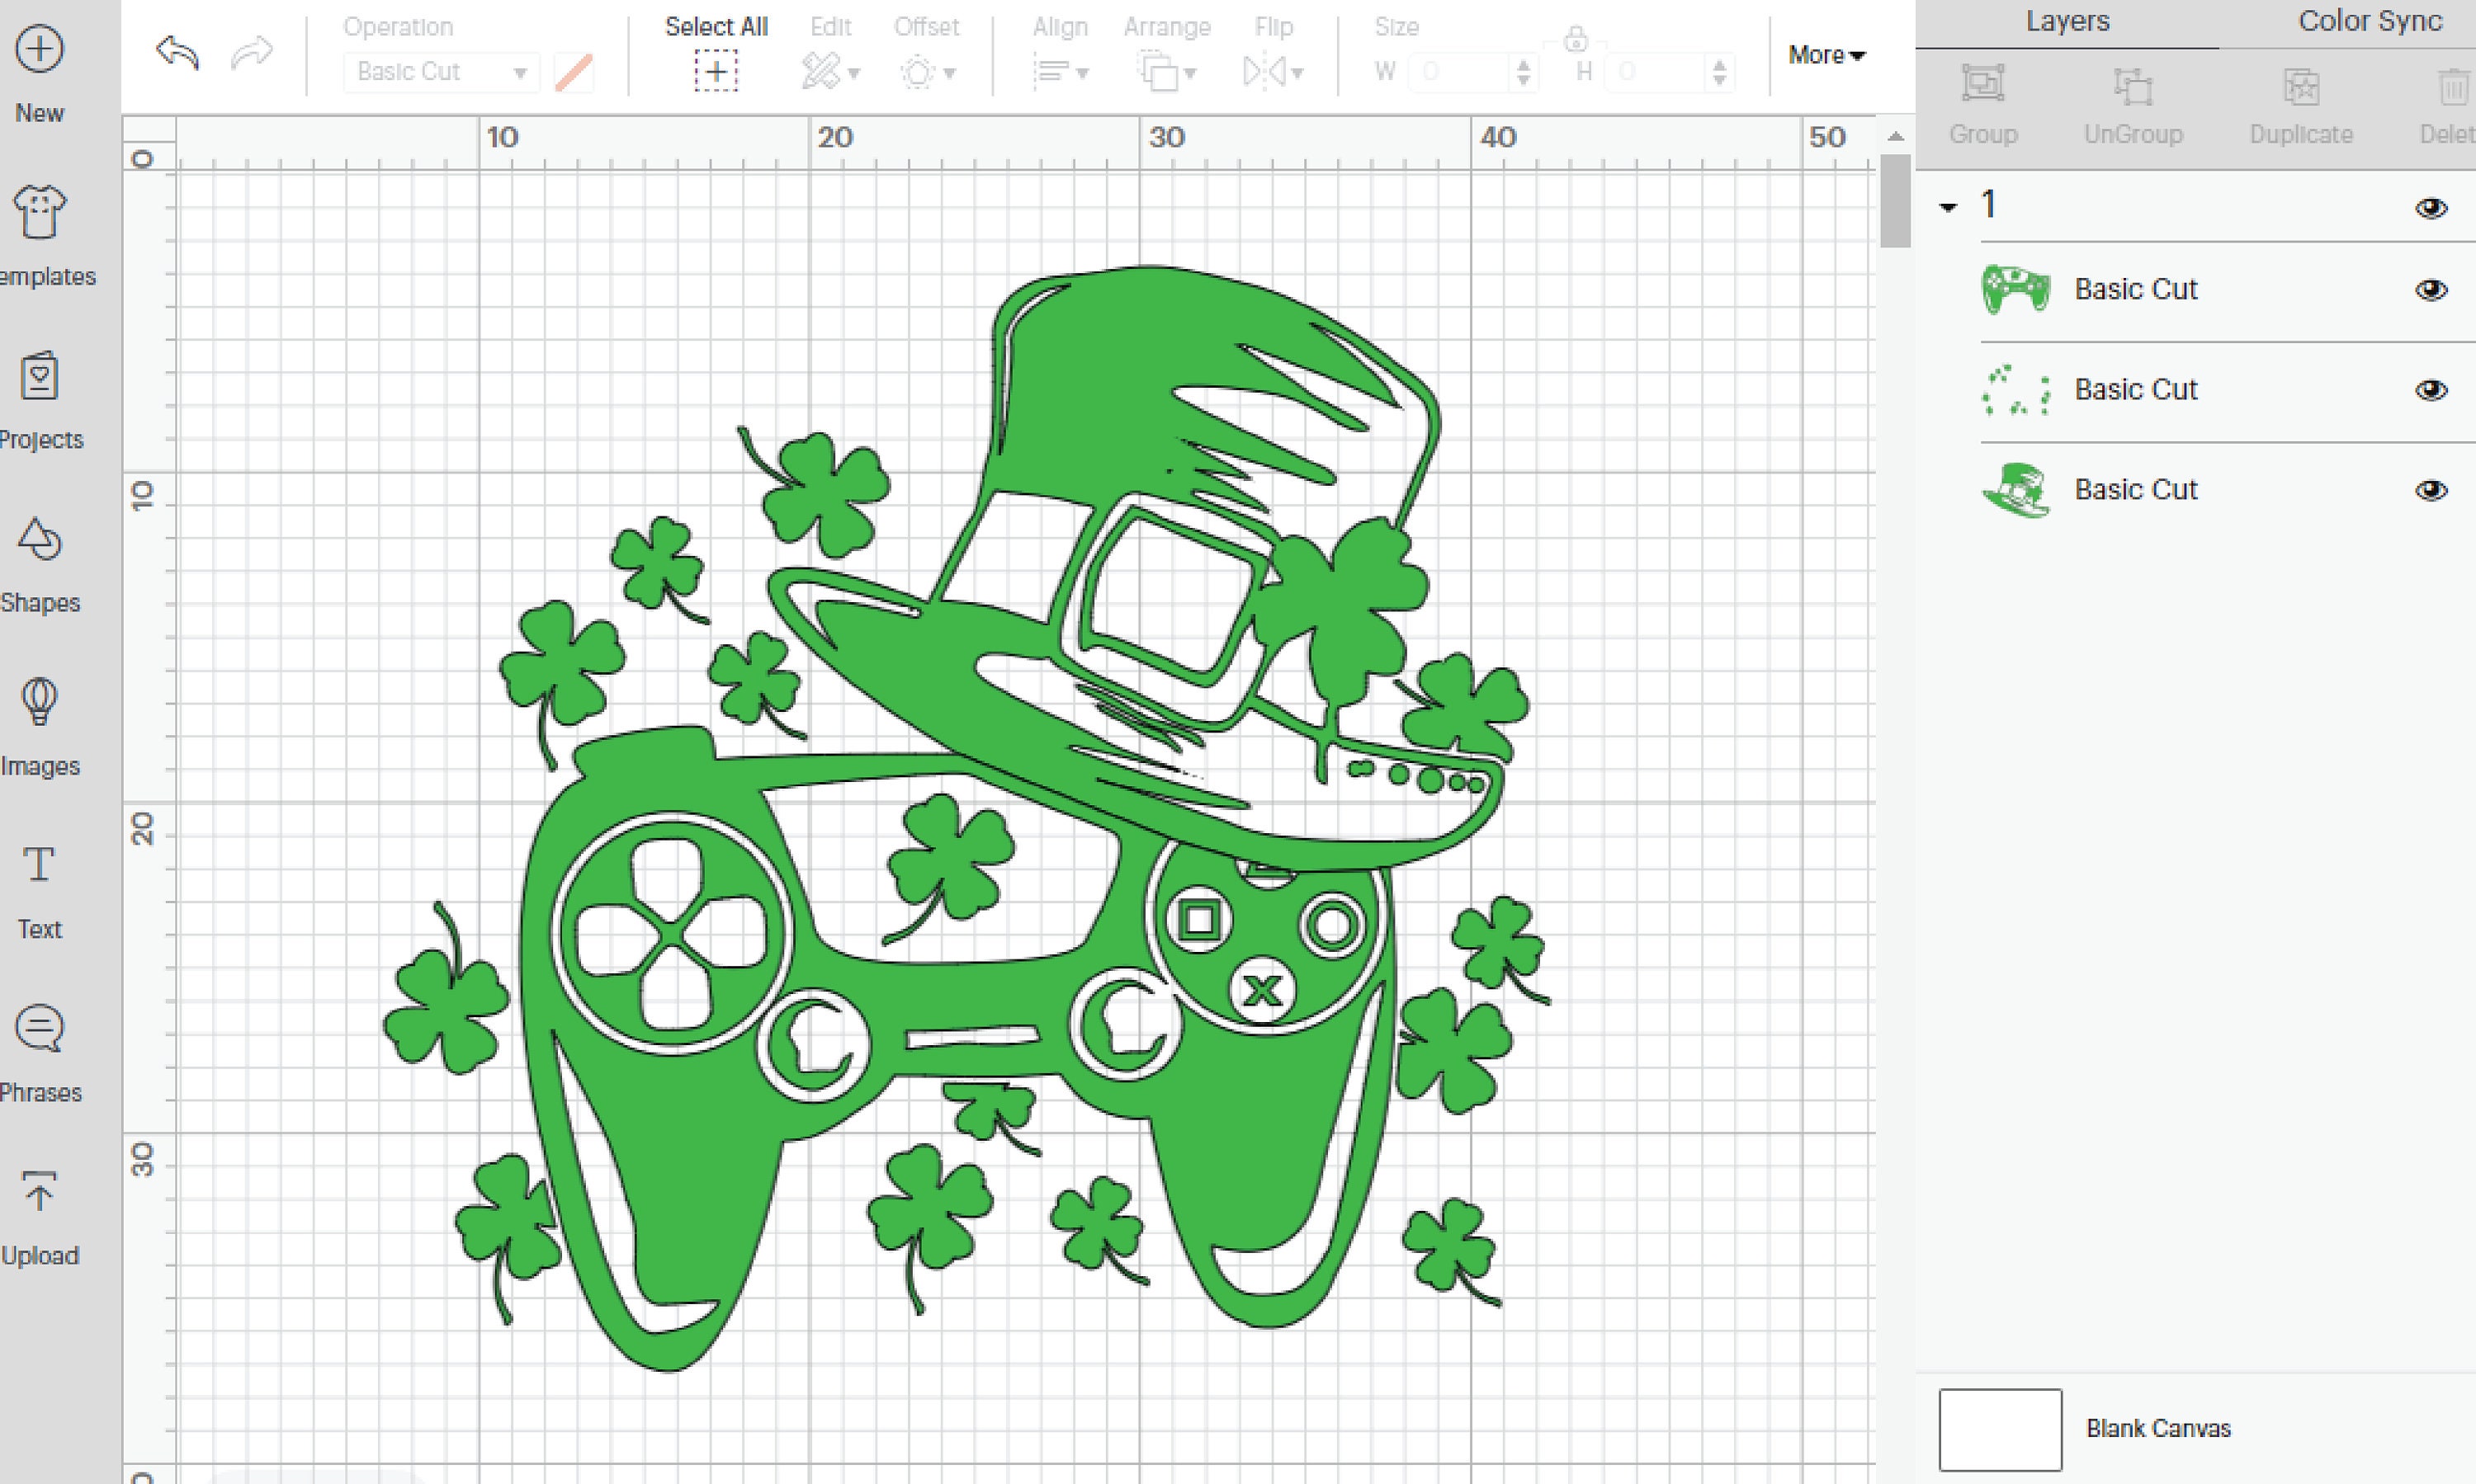Hide the entire group 1

click(x=2431, y=208)
